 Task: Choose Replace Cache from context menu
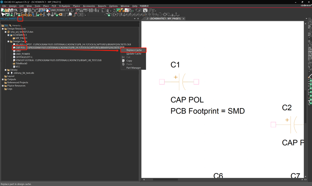[133, 50]
